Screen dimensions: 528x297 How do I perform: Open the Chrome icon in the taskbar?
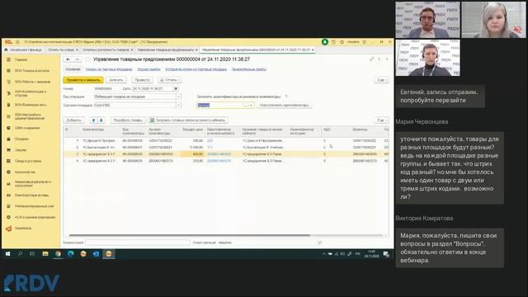[58, 254]
